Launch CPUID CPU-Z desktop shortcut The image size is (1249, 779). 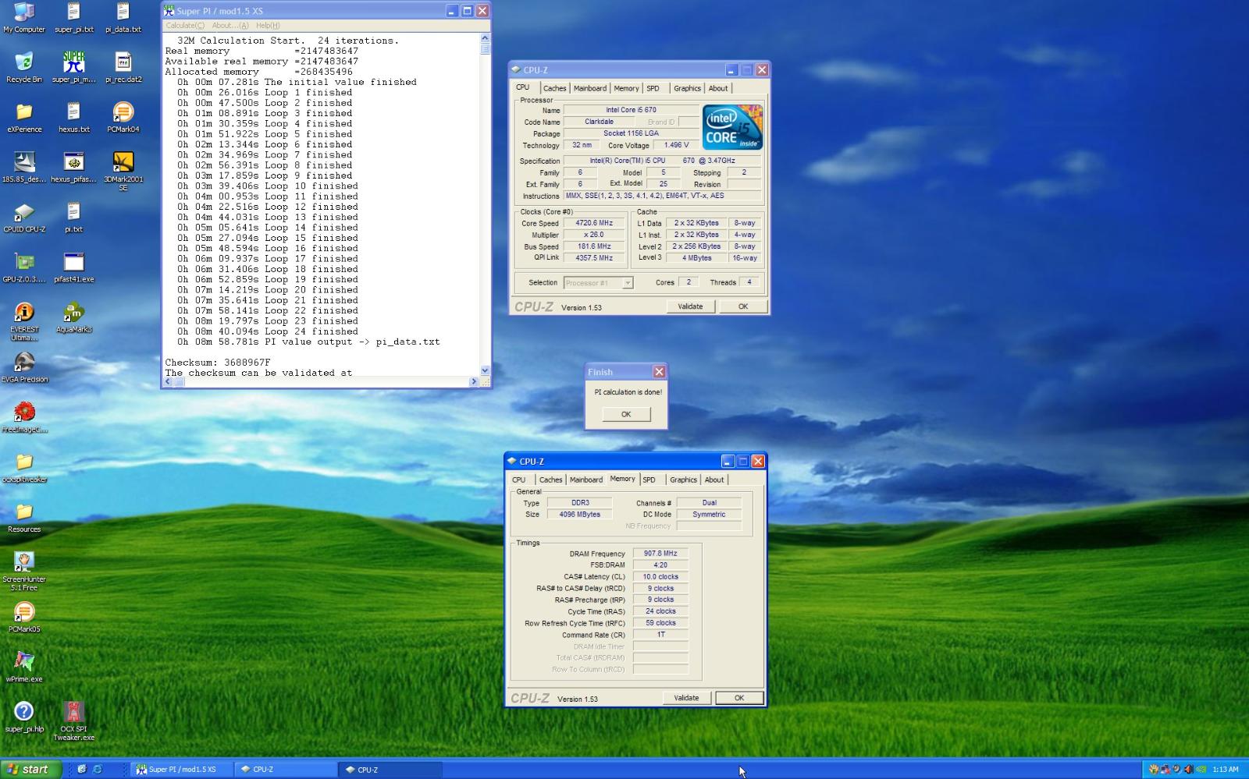click(24, 218)
